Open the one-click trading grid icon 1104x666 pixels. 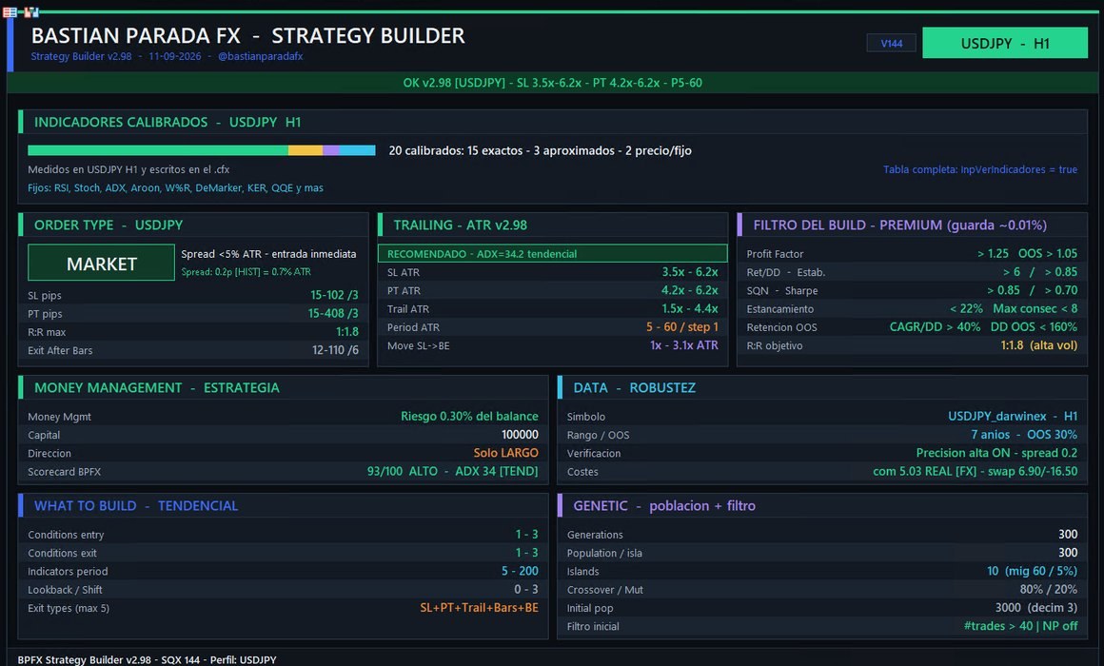10,12
